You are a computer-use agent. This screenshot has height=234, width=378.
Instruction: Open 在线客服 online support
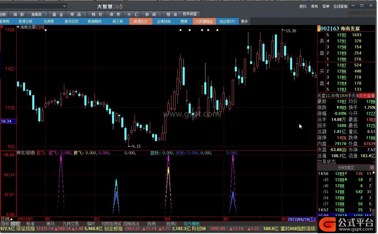[341, 6]
